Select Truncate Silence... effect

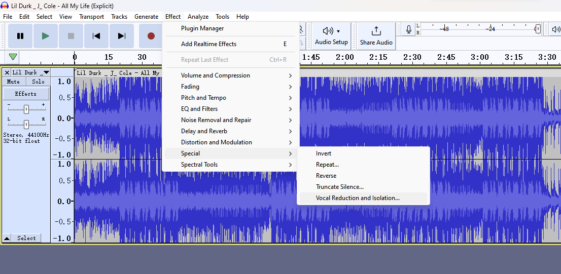click(x=363, y=187)
